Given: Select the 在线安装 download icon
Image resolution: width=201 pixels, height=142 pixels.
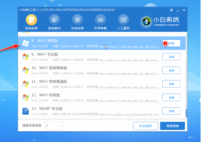Looking at the screenshot, I should pos(77,20).
